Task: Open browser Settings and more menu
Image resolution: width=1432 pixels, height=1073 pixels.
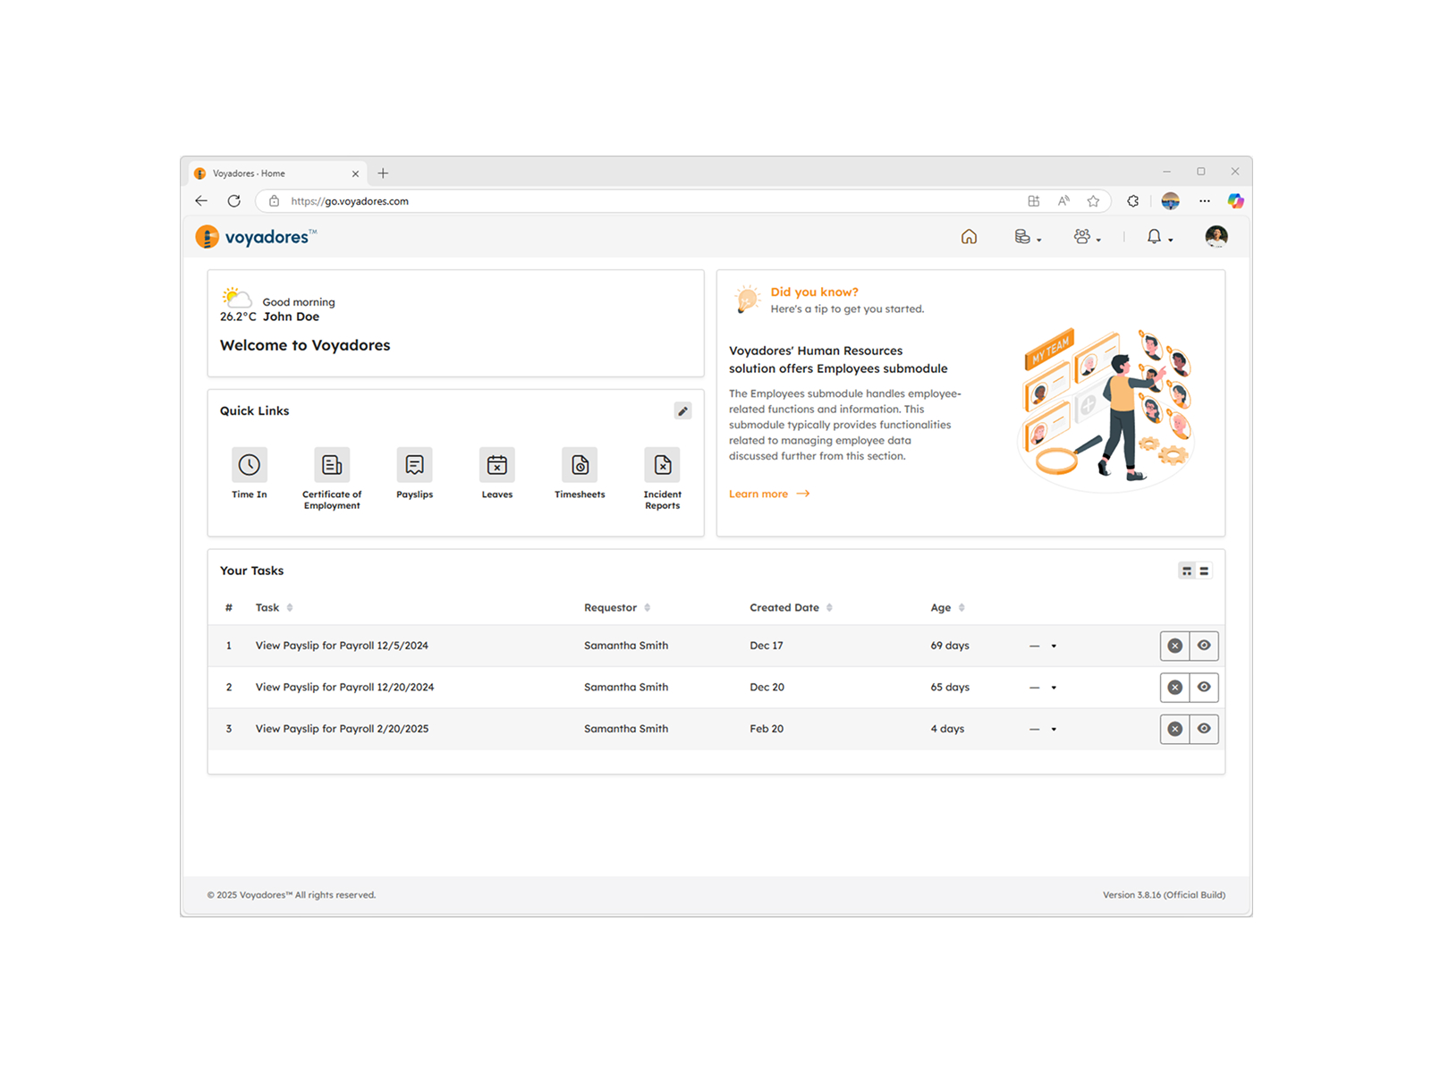Action: tap(1205, 201)
